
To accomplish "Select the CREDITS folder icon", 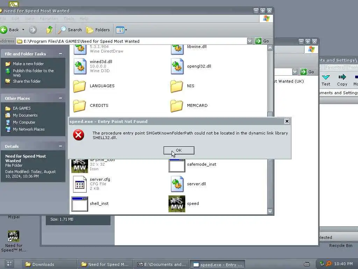I will [79, 106].
